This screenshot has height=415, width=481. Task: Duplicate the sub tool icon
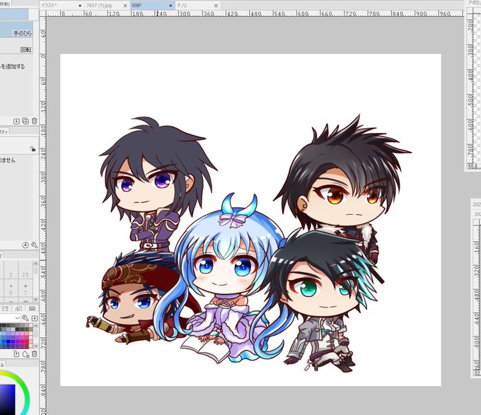[x=25, y=121]
